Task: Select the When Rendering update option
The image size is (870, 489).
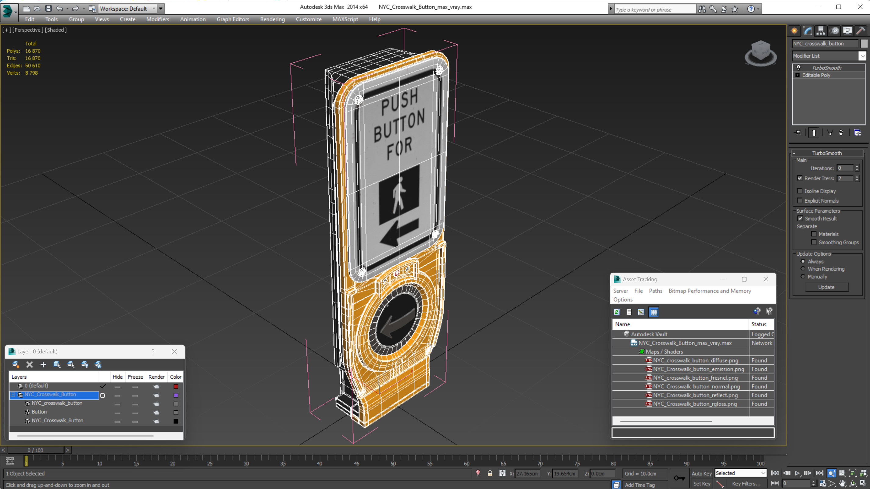Action: tap(803, 269)
